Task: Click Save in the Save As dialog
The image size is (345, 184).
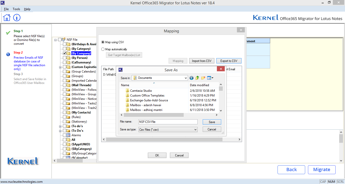Action: tap(212, 122)
